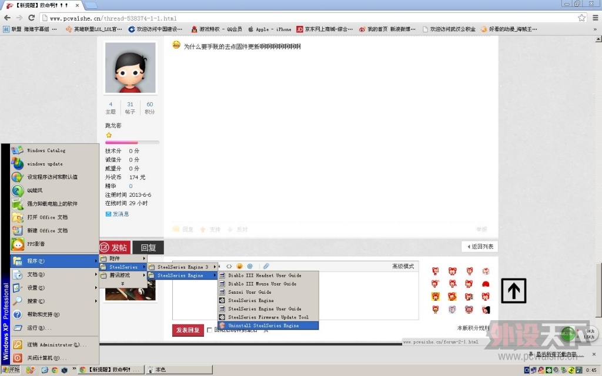Click 关闭计算机 in Start menu
Viewport: 602px width, 376px height.
click(x=55, y=358)
